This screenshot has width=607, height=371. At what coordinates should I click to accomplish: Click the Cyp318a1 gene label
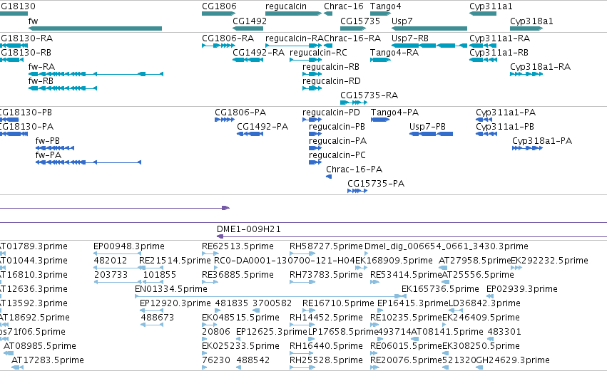[531, 21]
